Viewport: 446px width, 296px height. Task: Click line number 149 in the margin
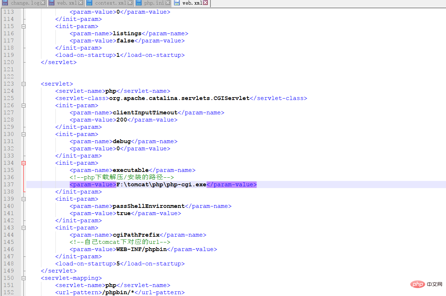click(8, 271)
